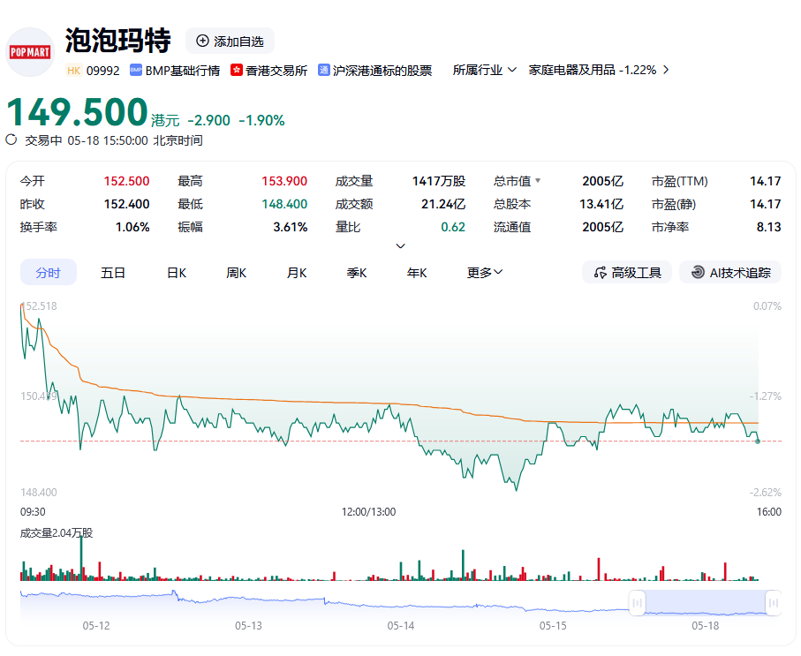801x656 pixels.
Task: Click the highlighted date range selection area
Action: (705, 603)
